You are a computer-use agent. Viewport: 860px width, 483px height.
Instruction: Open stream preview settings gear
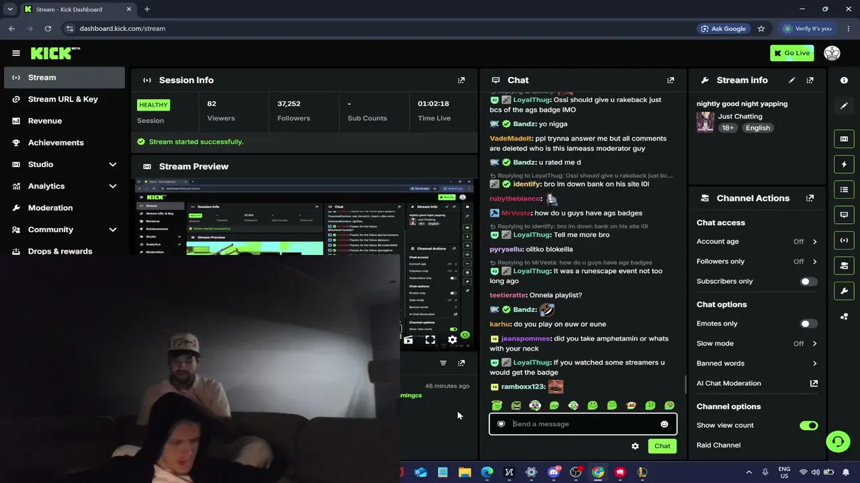(452, 340)
